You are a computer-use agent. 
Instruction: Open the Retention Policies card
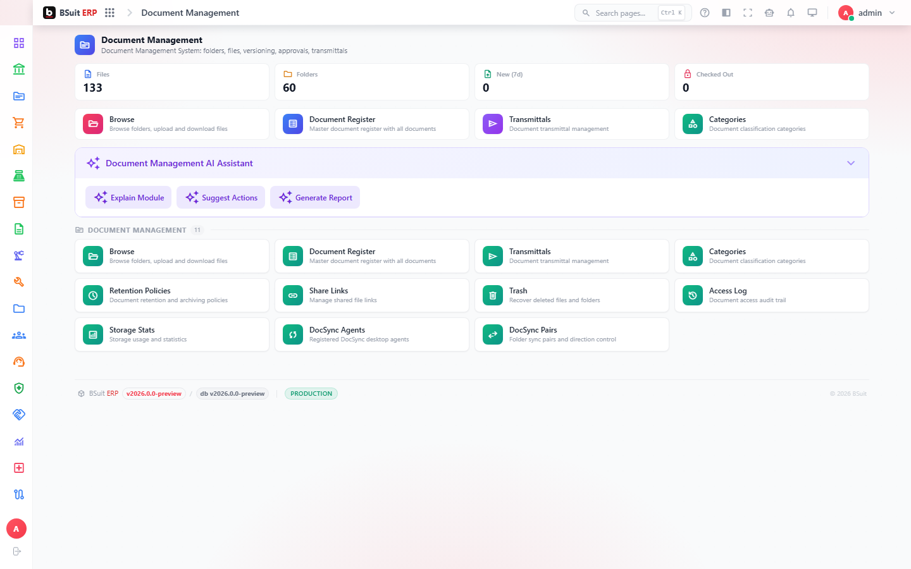pos(172,295)
